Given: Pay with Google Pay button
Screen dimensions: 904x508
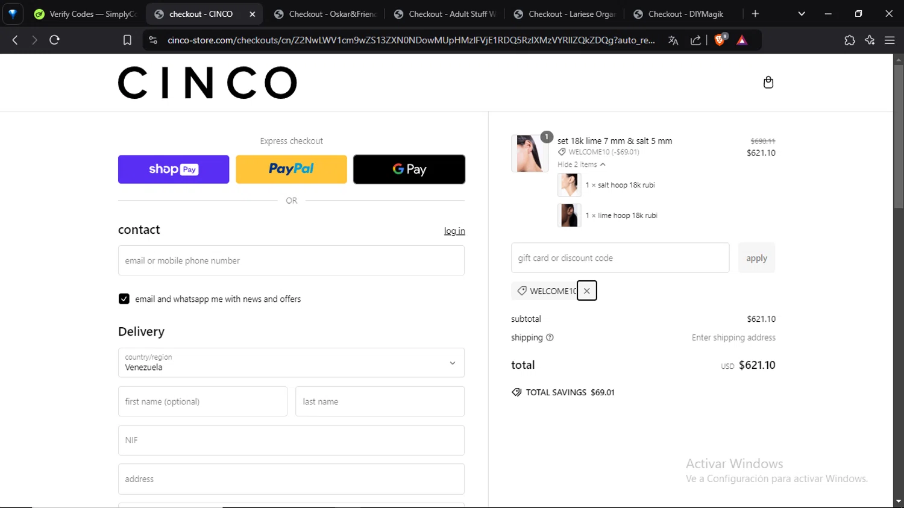Looking at the screenshot, I should point(409,169).
